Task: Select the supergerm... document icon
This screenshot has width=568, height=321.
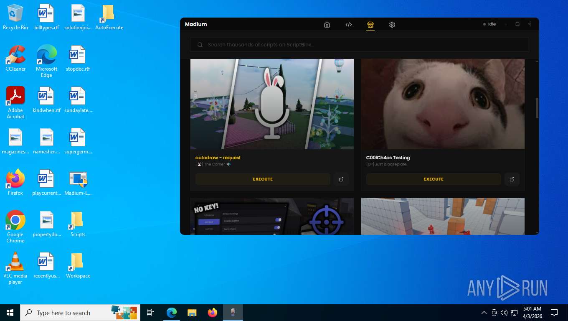Action: coord(78,141)
